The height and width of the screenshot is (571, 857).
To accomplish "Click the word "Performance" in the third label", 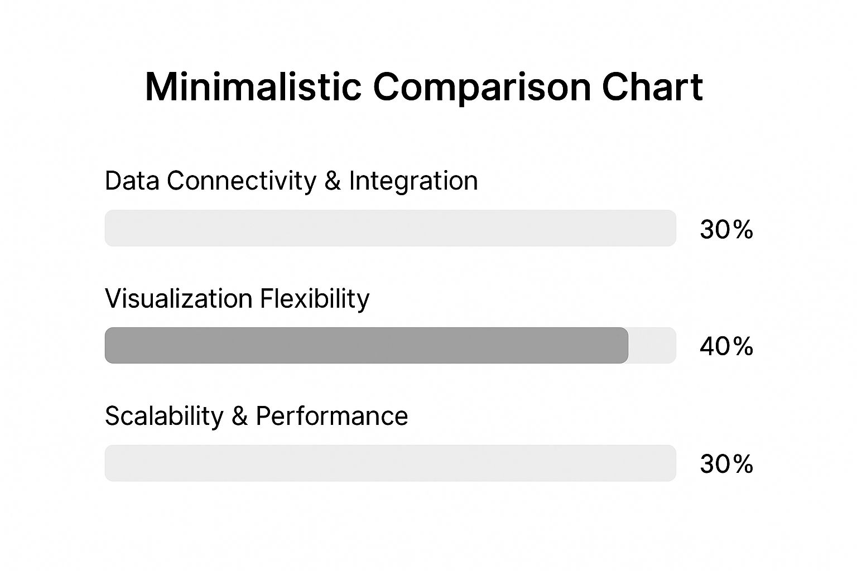I will [331, 416].
